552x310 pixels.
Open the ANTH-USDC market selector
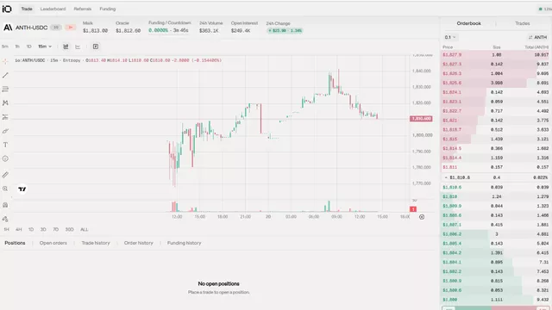(31, 28)
